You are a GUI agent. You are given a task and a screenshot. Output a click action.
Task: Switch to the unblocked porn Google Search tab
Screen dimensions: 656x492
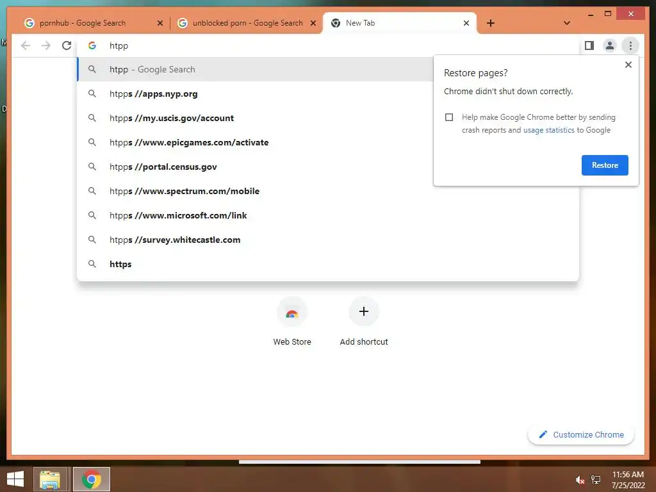(247, 23)
